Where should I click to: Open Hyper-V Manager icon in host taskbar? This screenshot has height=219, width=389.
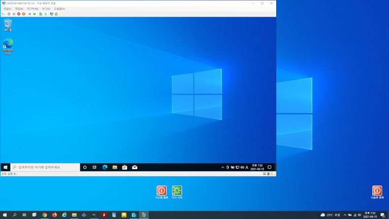(134, 215)
